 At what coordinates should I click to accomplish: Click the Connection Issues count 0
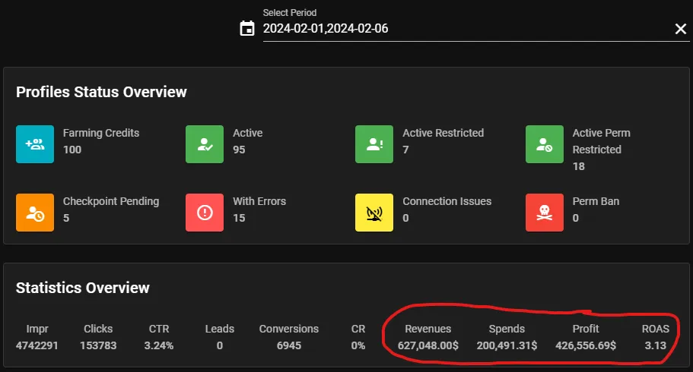(x=405, y=219)
